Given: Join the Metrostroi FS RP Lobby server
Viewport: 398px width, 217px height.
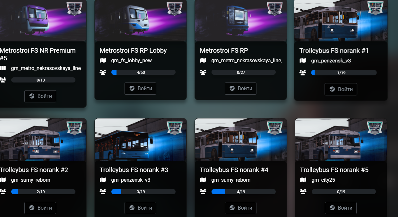Looking at the screenshot, I should [x=140, y=89].
